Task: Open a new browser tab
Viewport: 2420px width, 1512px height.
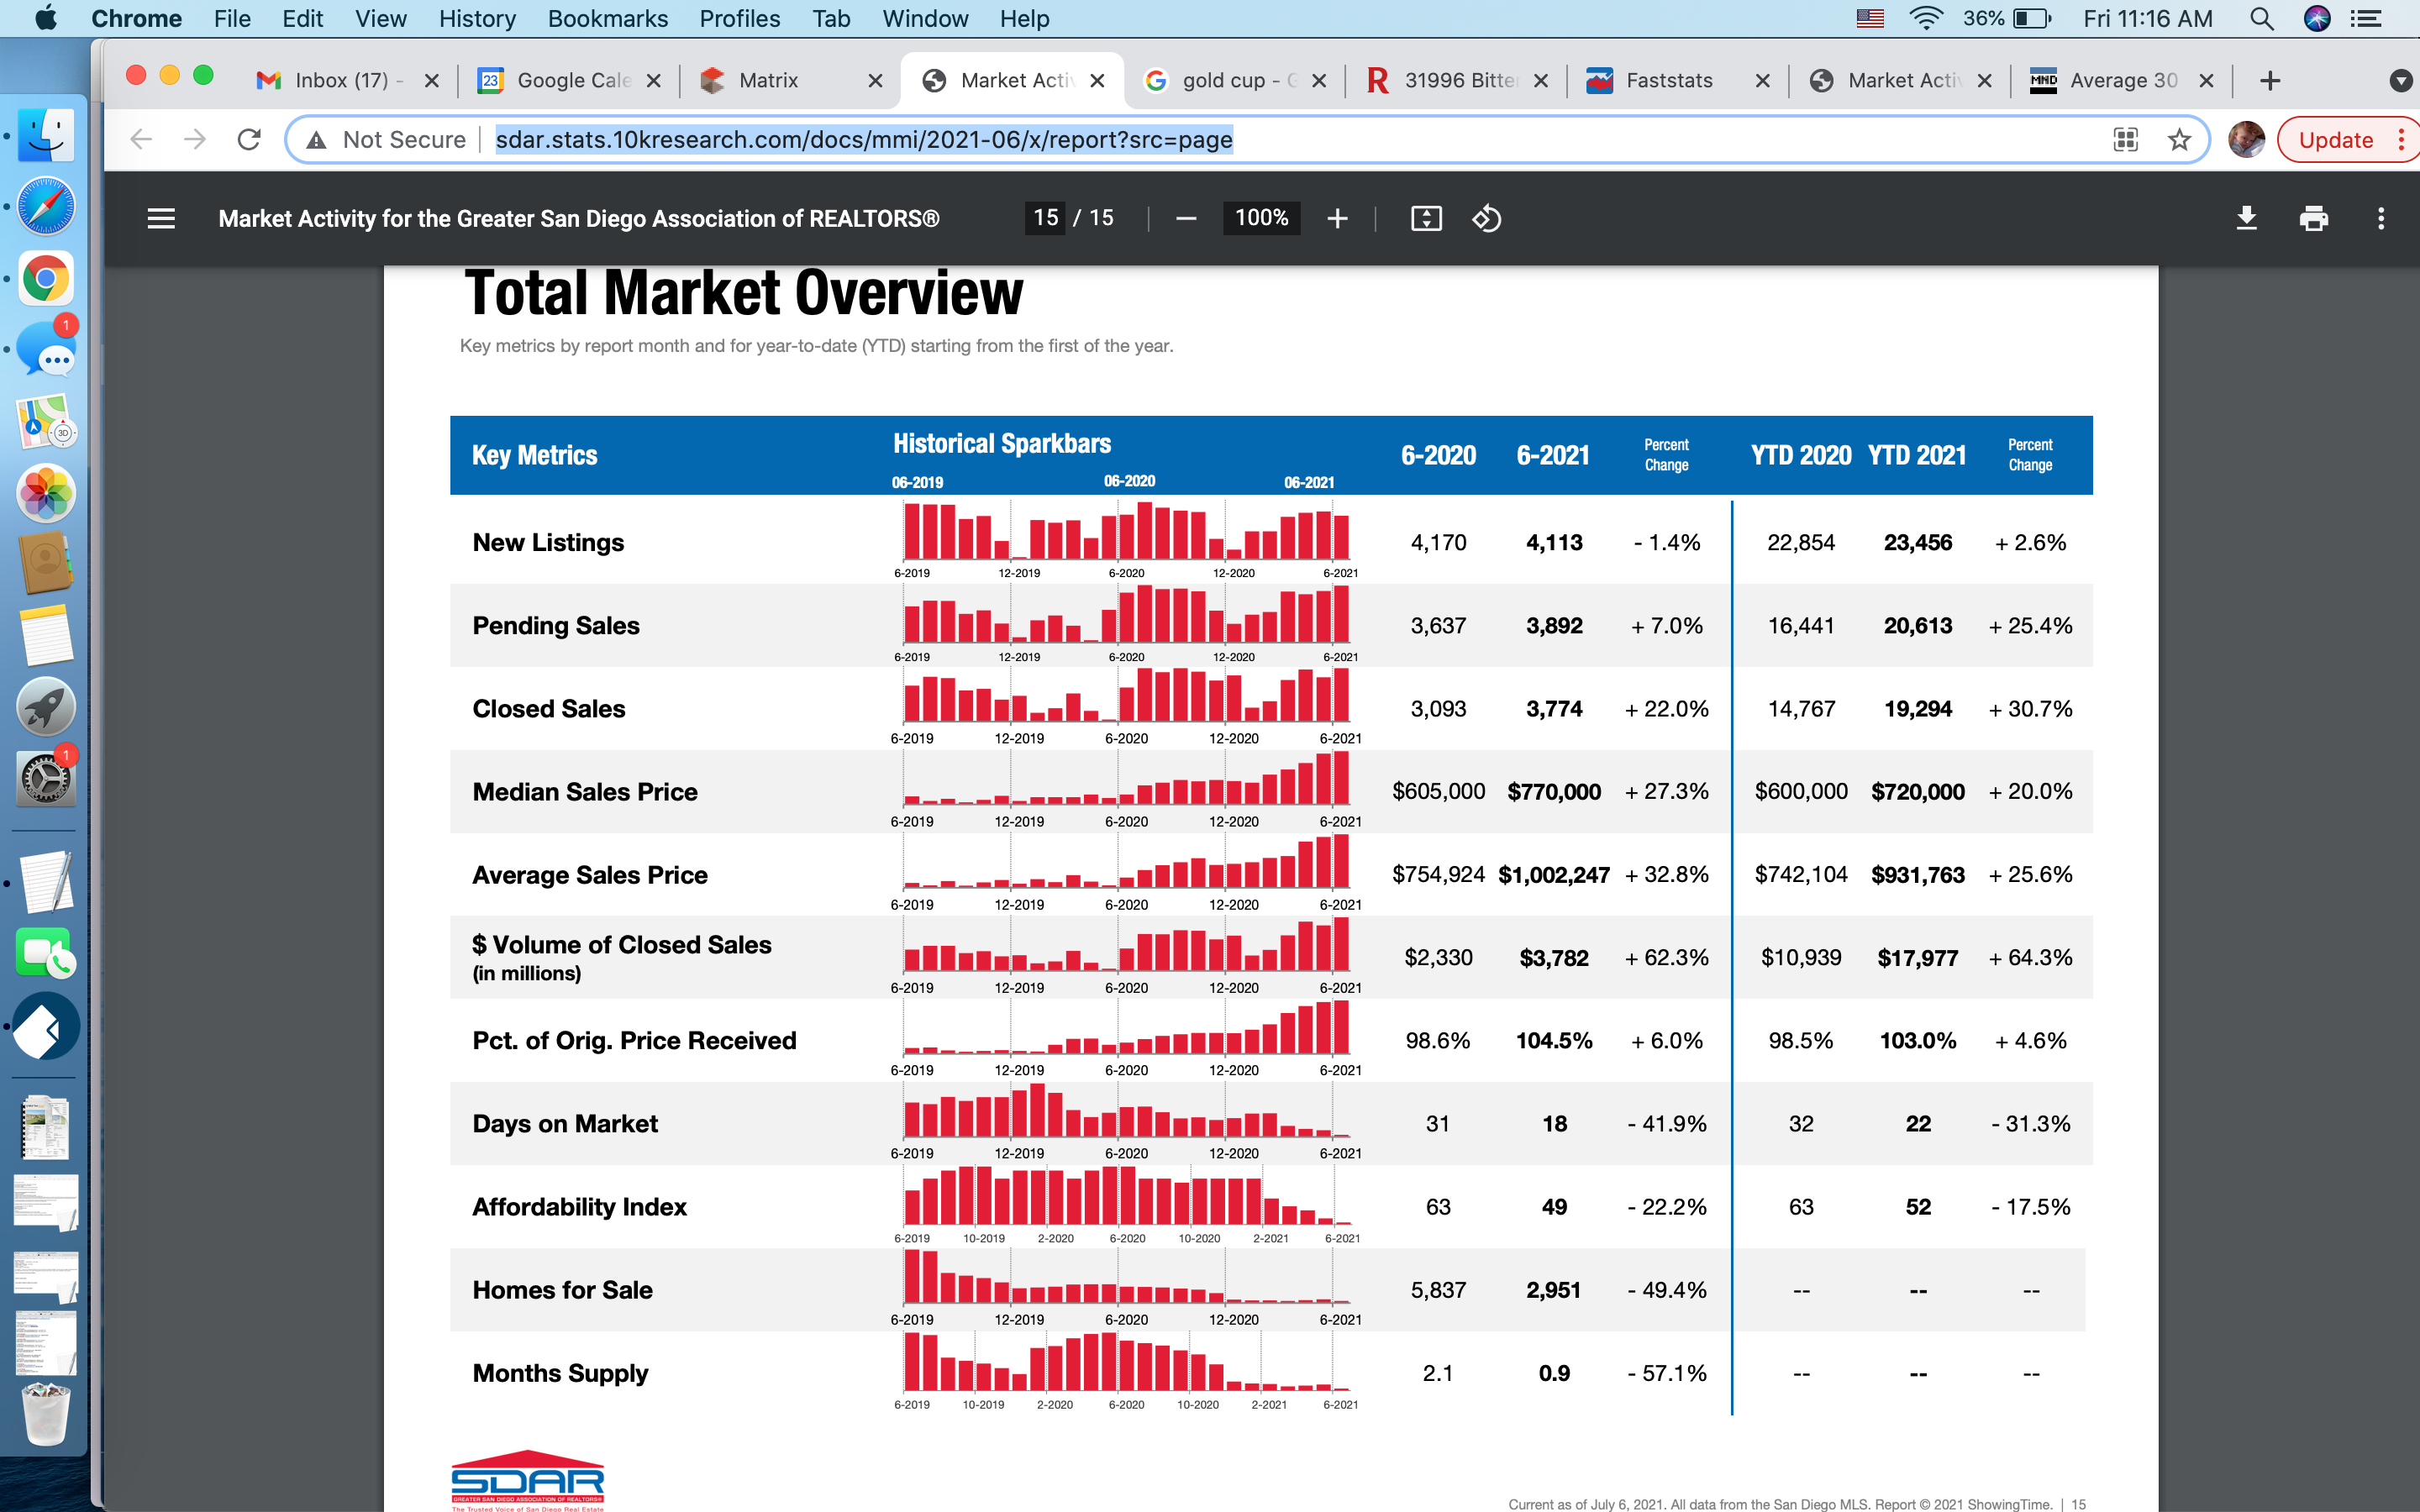Action: pos(2270,81)
